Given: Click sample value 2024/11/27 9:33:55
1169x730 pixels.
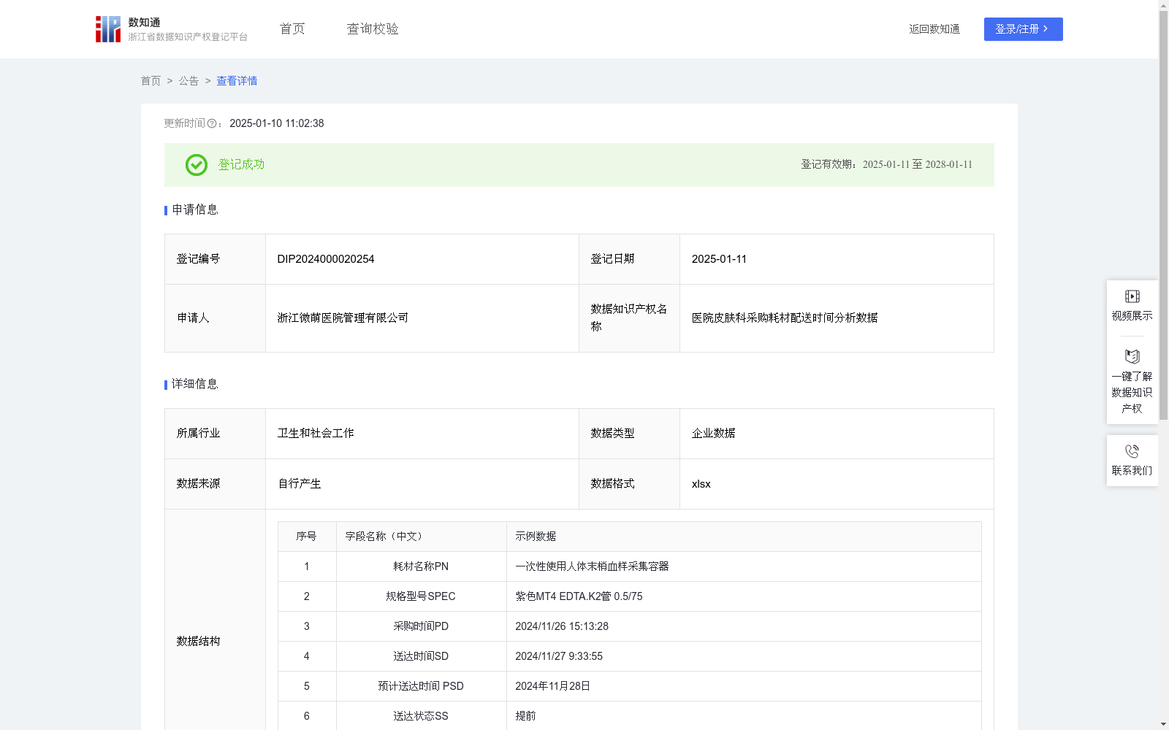Looking at the screenshot, I should (559, 656).
